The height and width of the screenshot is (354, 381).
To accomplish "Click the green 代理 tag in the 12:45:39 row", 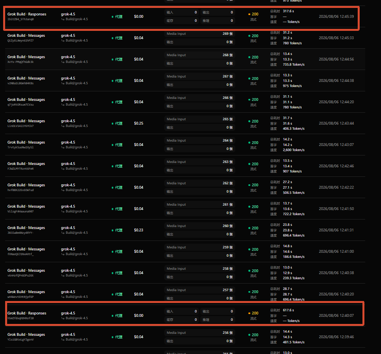I will 117,17.
